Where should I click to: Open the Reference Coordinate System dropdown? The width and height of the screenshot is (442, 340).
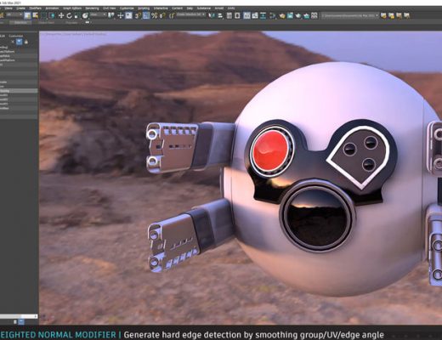tap(99, 14)
